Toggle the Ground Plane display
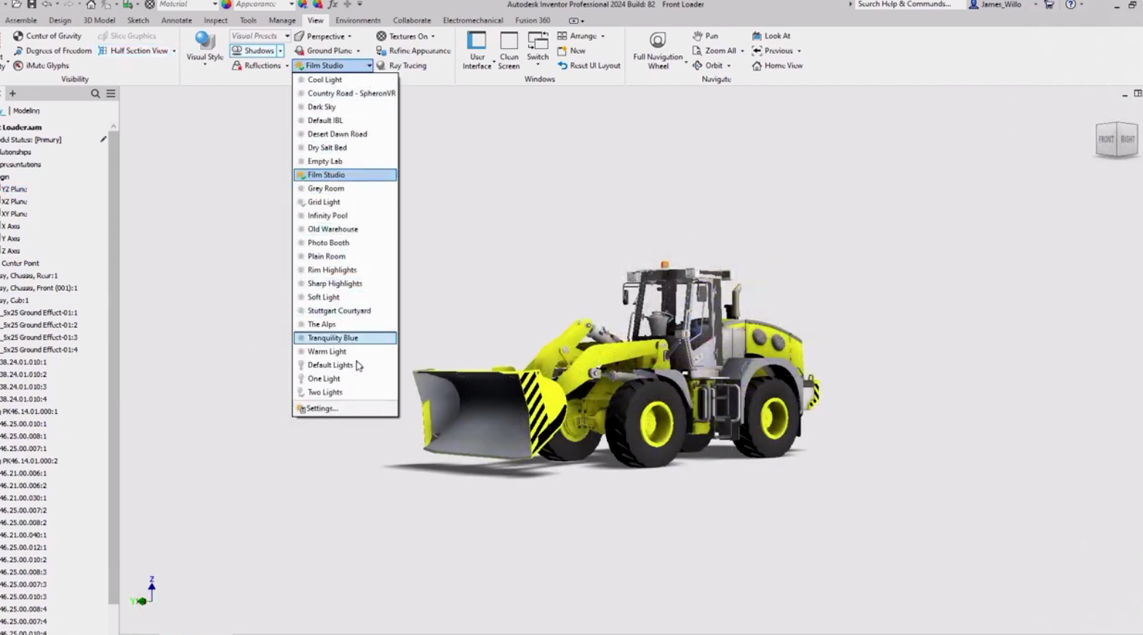1143x635 pixels. pos(324,51)
